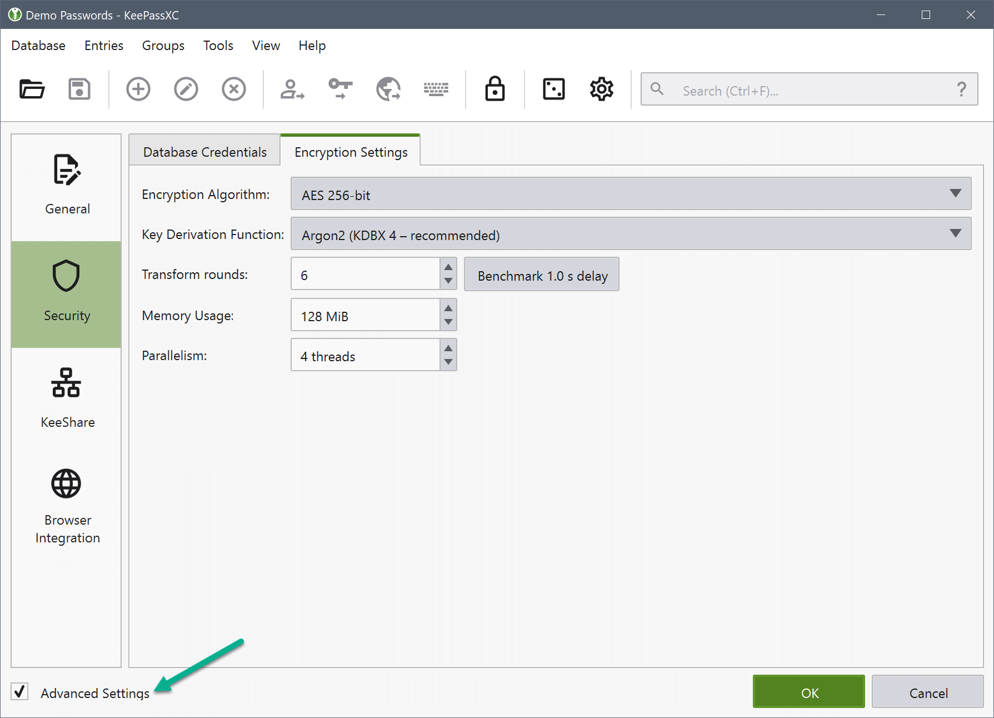Increase Transform rounds with up arrow
Screen dimensions: 994x718
[x=448, y=267]
